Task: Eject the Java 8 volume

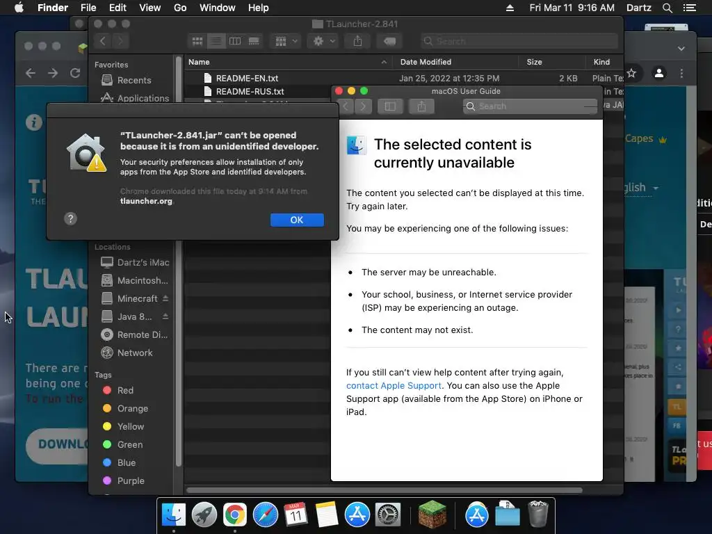Action: click(165, 316)
